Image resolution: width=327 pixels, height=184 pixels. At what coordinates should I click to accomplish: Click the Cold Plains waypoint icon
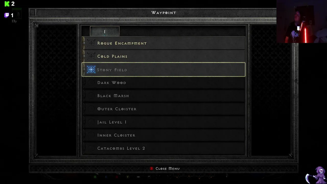pos(91,56)
